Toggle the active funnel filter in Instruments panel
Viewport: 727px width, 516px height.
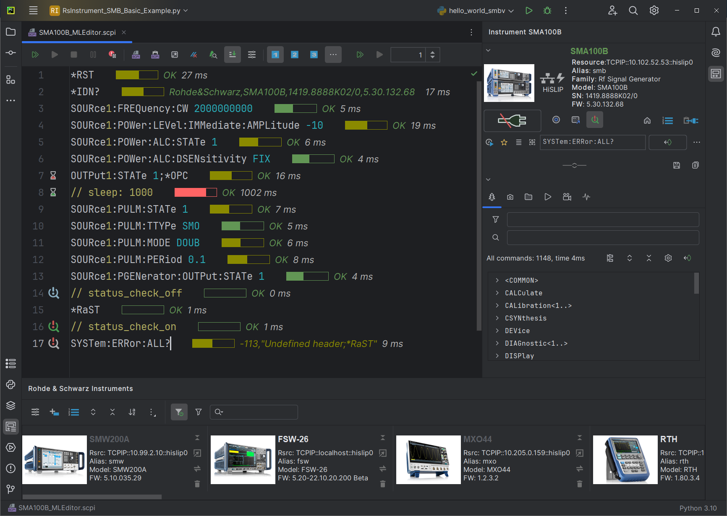pos(179,412)
